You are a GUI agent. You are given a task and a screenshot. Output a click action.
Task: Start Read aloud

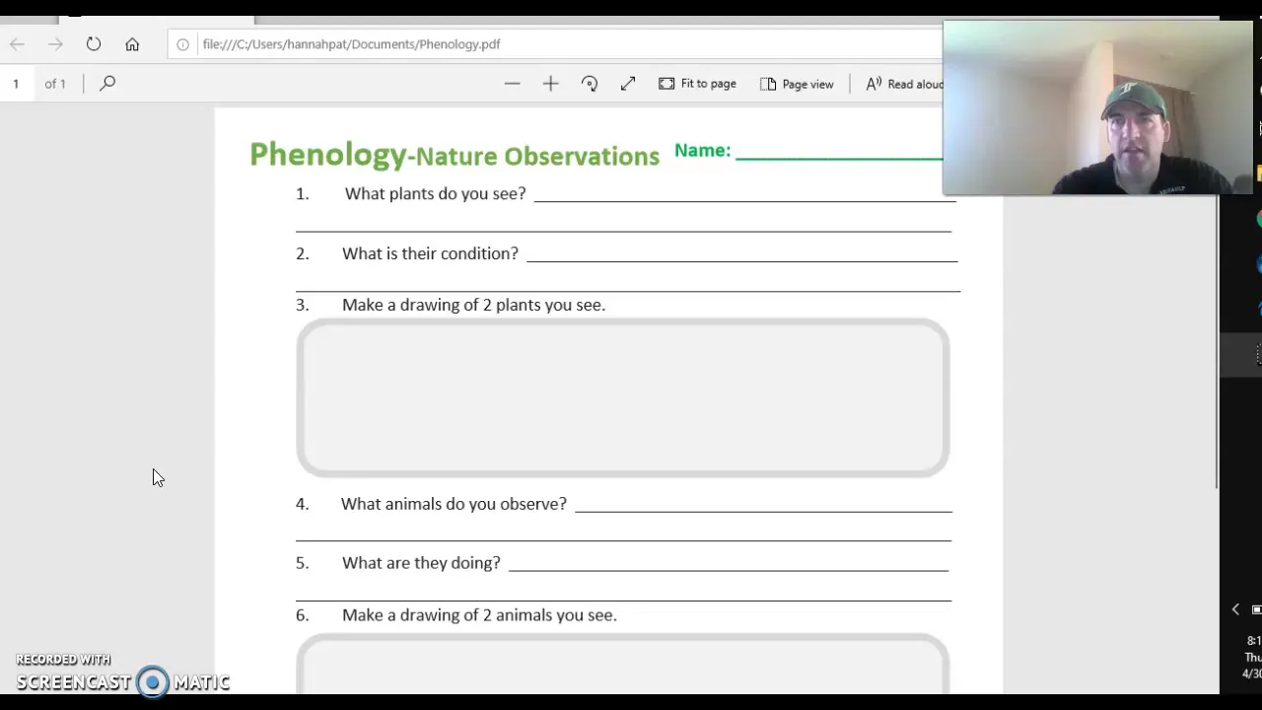click(x=904, y=84)
